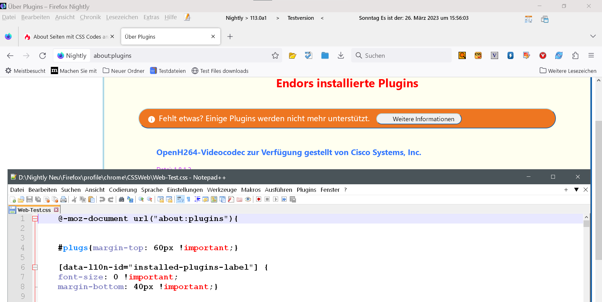Click the Firefox downloads arrow icon

[x=341, y=56]
